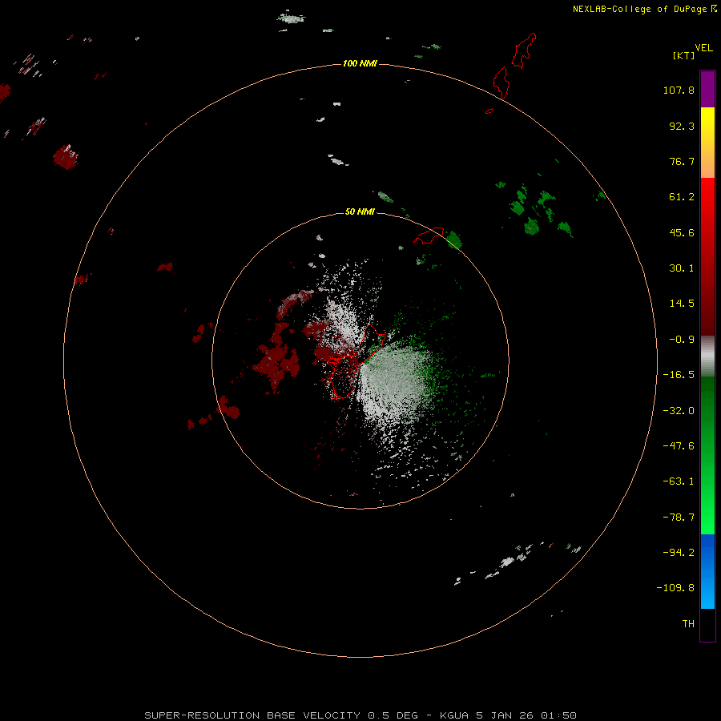Click the 107.8 velocity scale value

pyautogui.click(x=679, y=90)
